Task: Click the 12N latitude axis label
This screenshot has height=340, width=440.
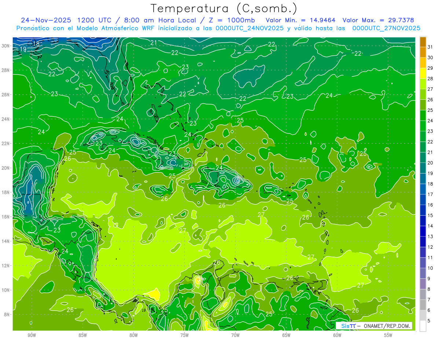Action: tap(6, 266)
